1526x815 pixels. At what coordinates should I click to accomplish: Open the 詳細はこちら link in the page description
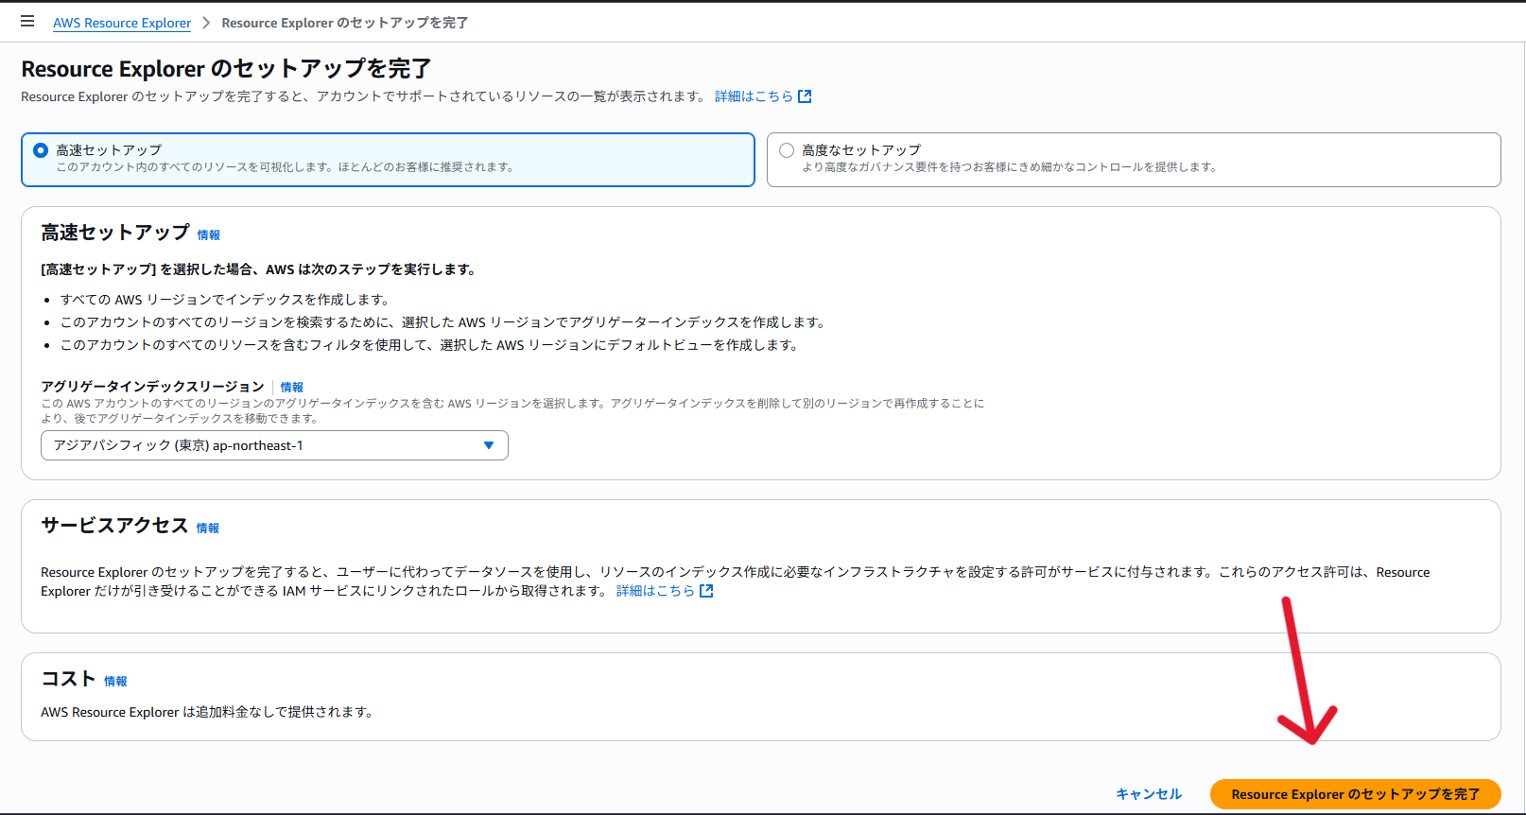pos(754,96)
